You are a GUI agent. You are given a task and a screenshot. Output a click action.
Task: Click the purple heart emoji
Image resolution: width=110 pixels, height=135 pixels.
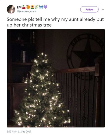tap(45, 7)
